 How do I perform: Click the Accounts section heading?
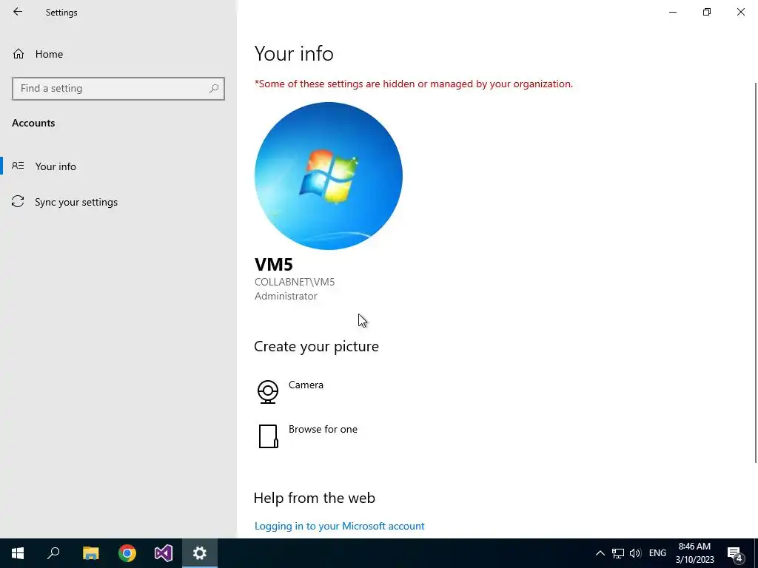pyautogui.click(x=33, y=124)
